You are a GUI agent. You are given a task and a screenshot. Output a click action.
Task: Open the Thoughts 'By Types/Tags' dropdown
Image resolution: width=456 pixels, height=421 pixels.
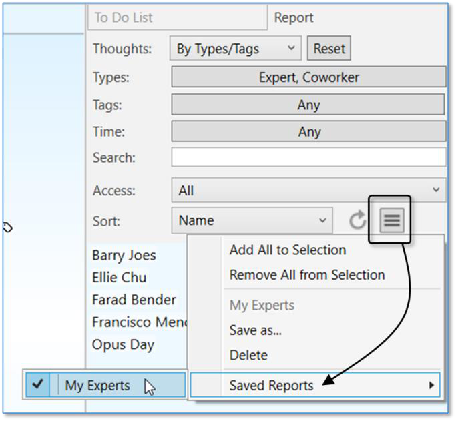point(234,49)
